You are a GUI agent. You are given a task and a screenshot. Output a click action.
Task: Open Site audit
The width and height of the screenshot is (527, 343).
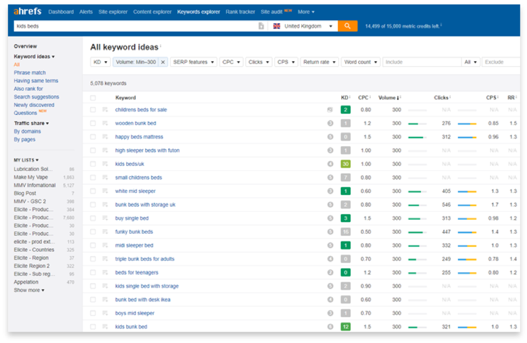coord(272,12)
